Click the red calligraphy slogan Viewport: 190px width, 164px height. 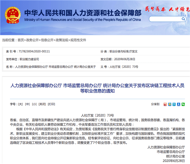point(168,9)
